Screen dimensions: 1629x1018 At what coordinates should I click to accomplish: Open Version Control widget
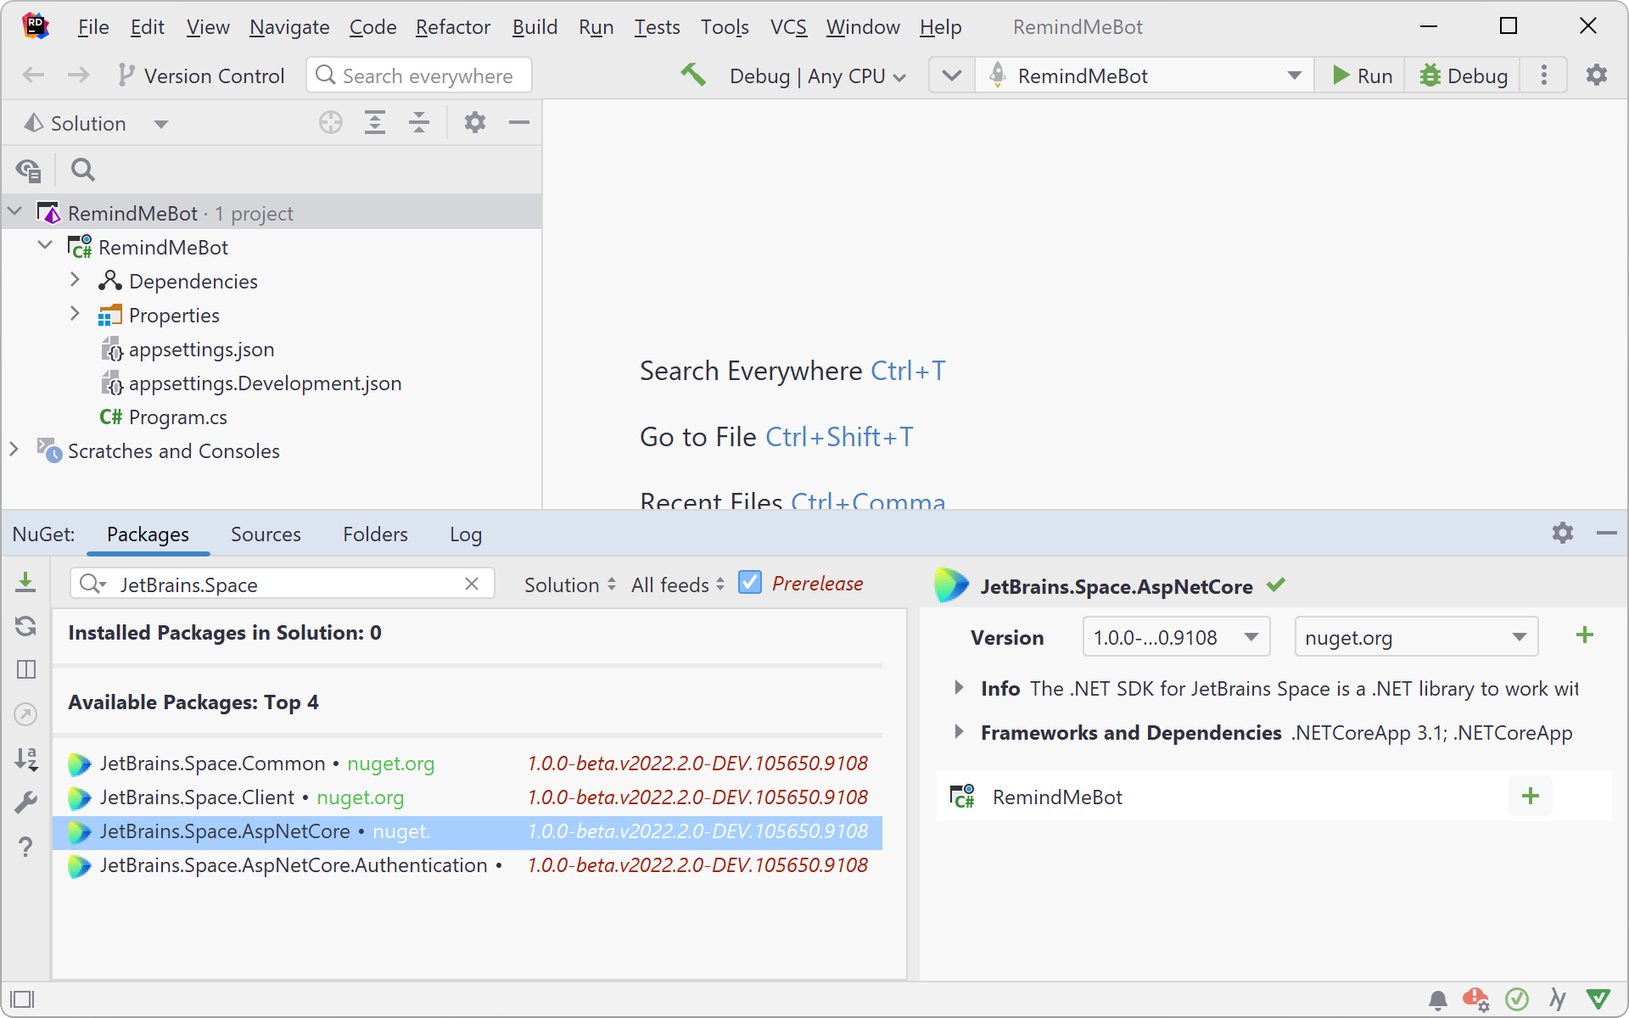click(x=201, y=76)
